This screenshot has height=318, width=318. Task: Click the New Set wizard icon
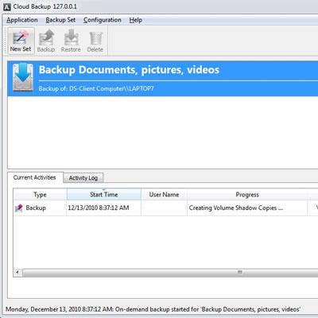21,37
